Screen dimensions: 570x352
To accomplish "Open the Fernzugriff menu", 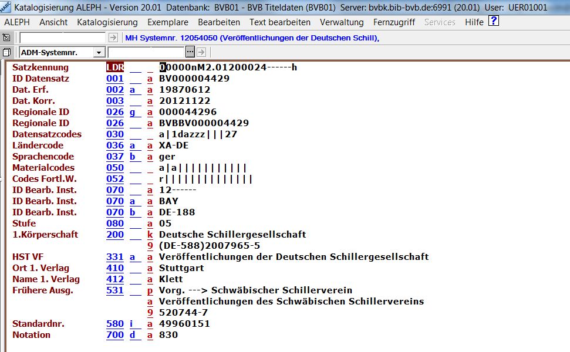I will click(x=394, y=22).
